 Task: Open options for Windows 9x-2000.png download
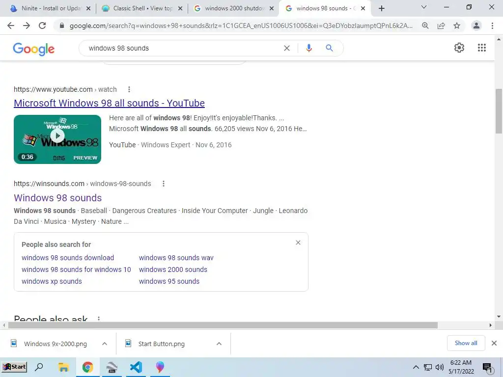[x=105, y=344]
